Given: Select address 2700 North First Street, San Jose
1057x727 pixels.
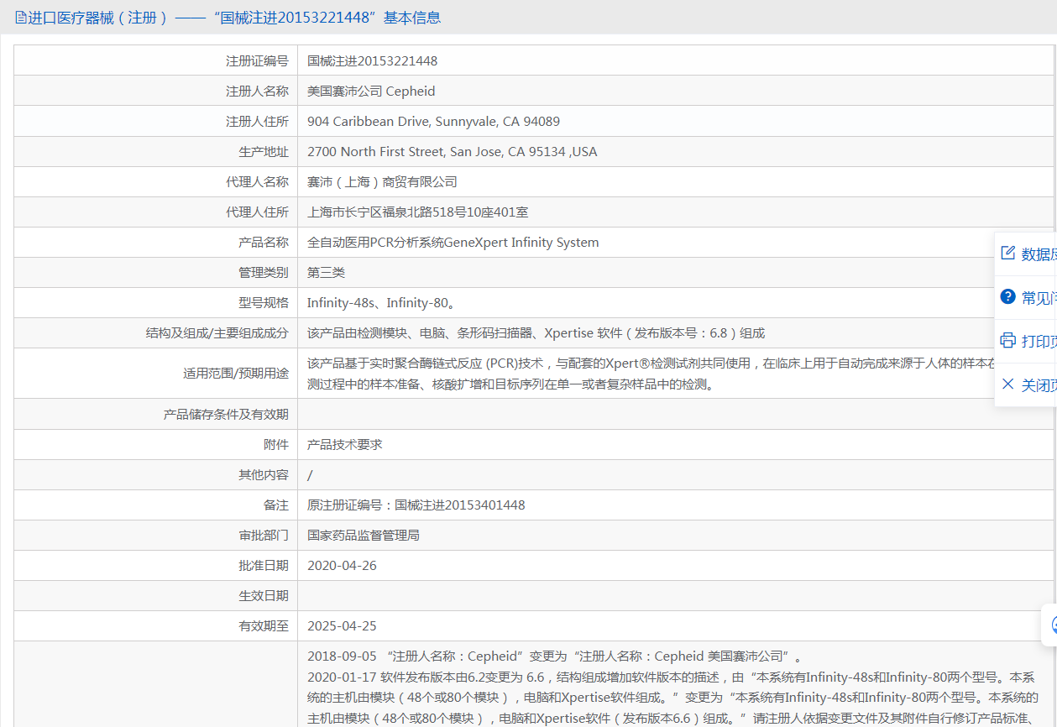Looking at the screenshot, I should click(453, 152).
